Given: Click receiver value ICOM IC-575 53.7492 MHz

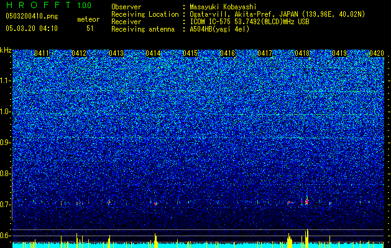Looking at the screenshot, I should (x=249, y=22).
